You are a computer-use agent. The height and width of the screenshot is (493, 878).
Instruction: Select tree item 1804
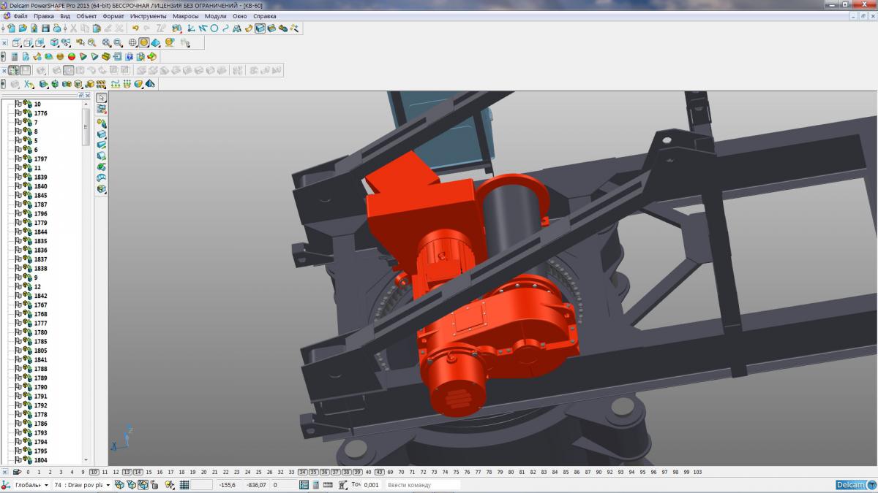pyautogui.click(x=40, y=460)
